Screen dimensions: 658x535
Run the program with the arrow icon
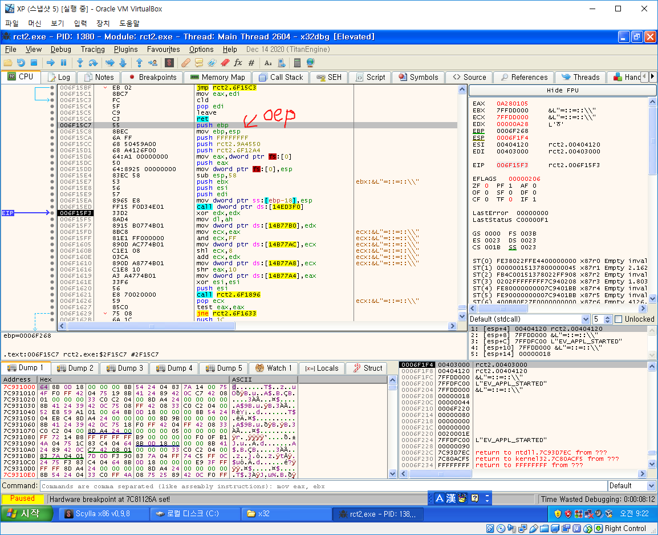click(51, 63)
